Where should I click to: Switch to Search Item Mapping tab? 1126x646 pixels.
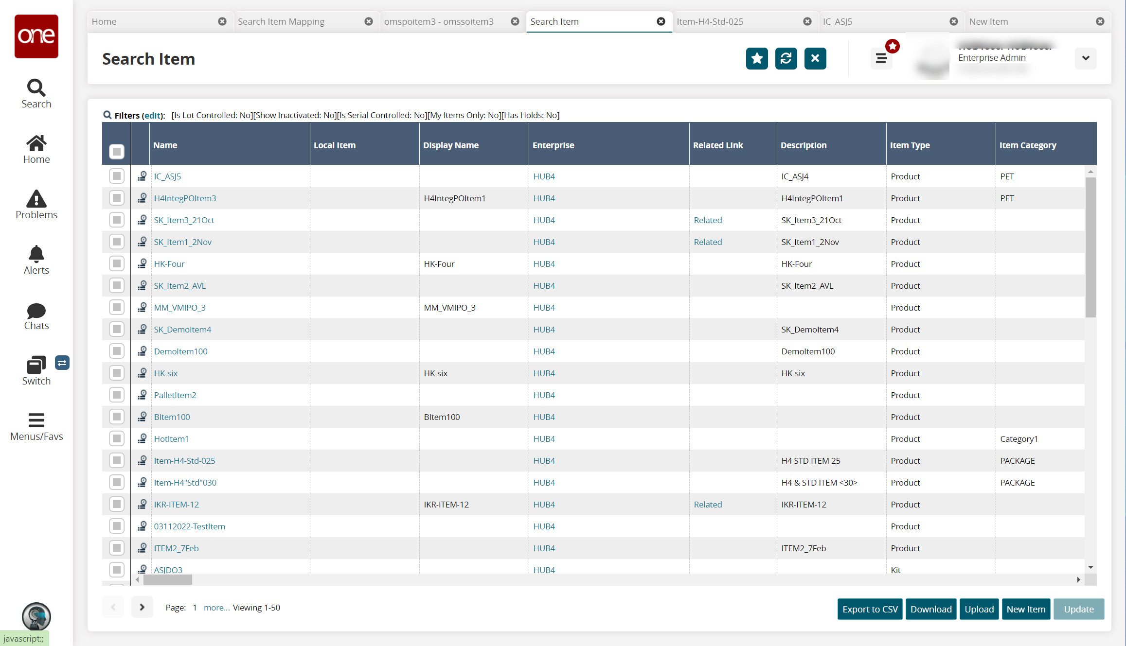281,21
